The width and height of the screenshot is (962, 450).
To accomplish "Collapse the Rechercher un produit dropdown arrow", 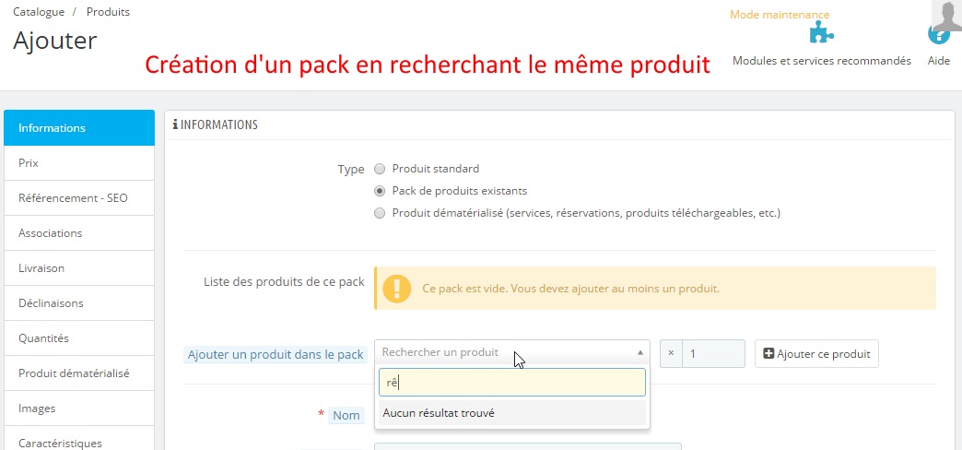I will point(639,353).
